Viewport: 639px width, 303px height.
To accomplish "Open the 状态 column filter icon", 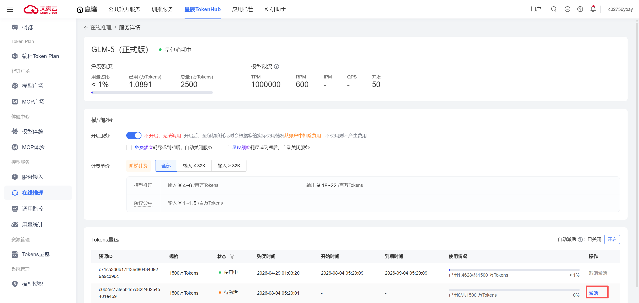I will click(232, 256).
